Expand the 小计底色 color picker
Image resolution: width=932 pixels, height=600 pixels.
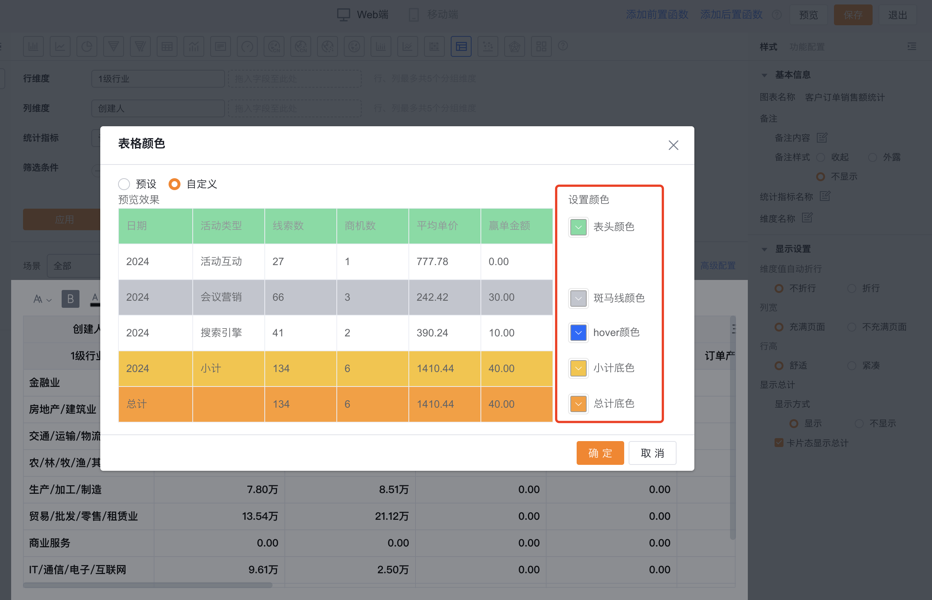click(x=578, y=368)
